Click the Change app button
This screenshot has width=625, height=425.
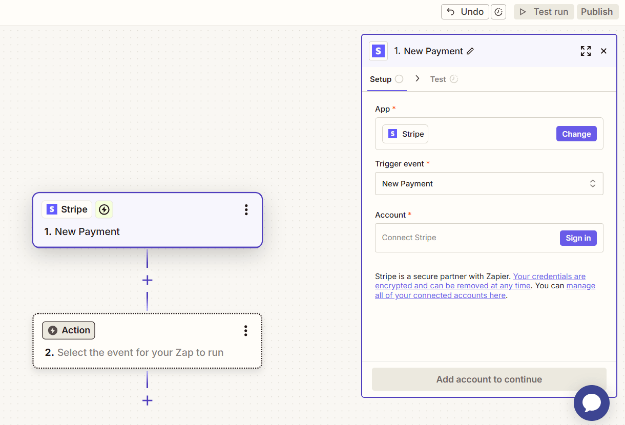(576, 134)
